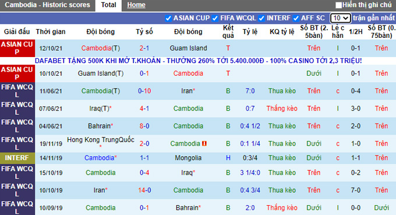396x215 pixels.
Task: Click the date 19/11/19
Action: coord(51,144)
